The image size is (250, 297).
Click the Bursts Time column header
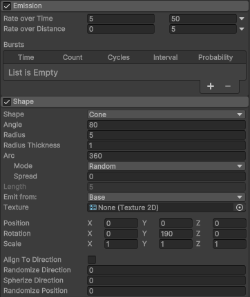tap(26, 57)
